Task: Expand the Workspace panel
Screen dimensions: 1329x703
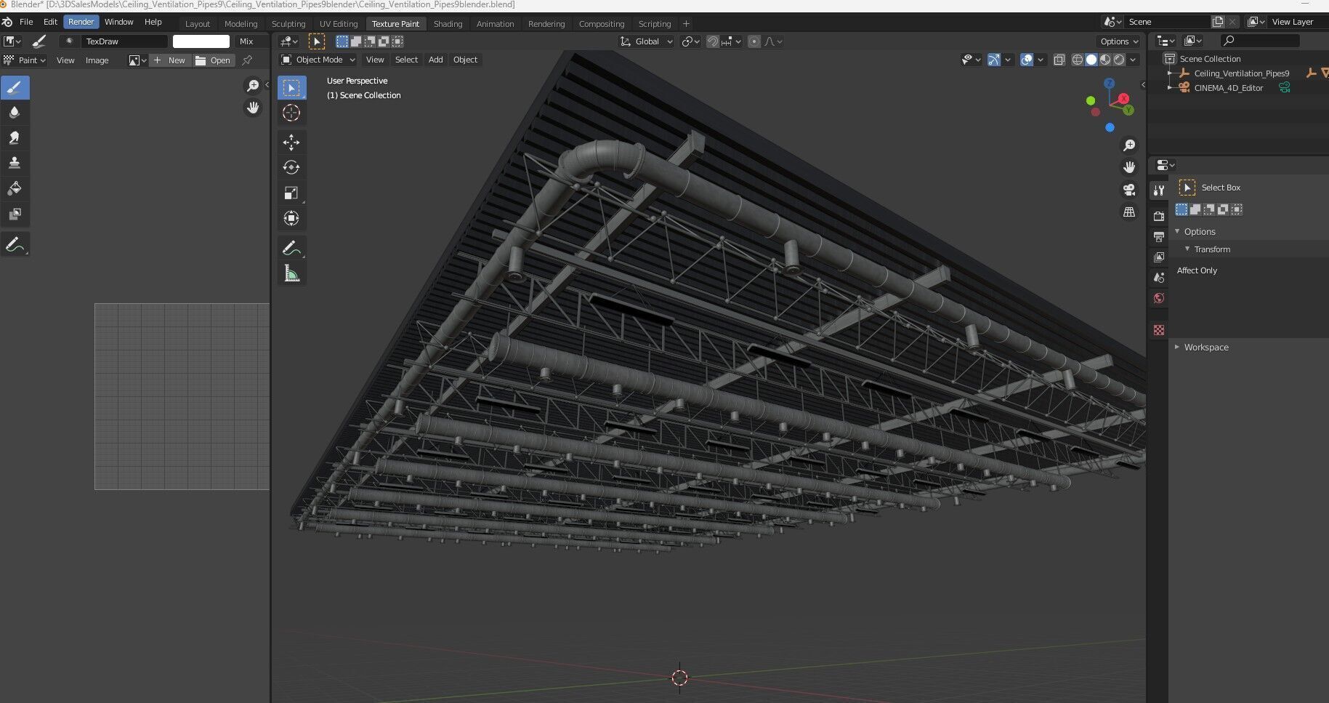Action: (1177, 347)
